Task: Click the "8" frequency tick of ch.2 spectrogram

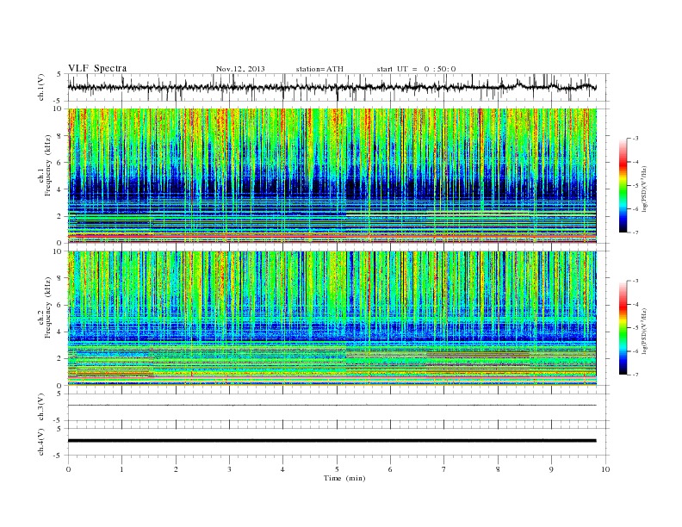Action: [60, 278]
